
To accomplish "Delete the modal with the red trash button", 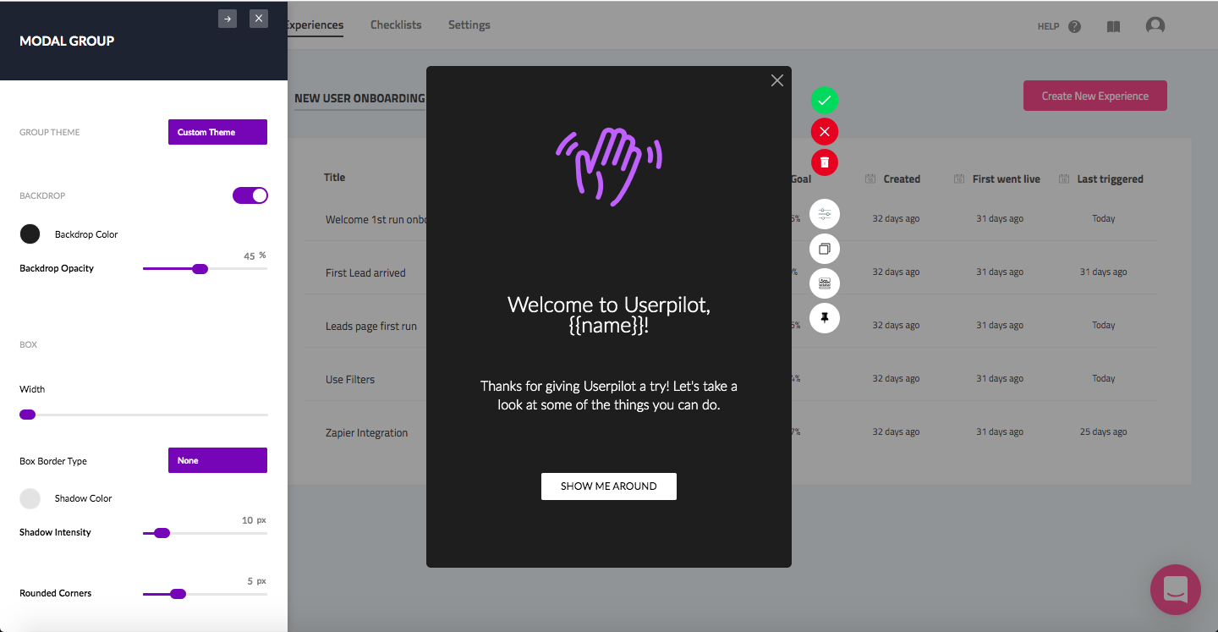I will click(x=825, y=162).
